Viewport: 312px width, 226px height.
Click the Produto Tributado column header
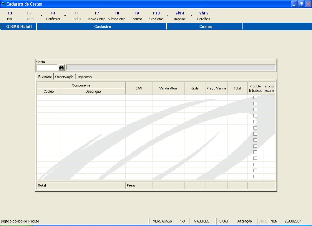(x=255, y=88)
